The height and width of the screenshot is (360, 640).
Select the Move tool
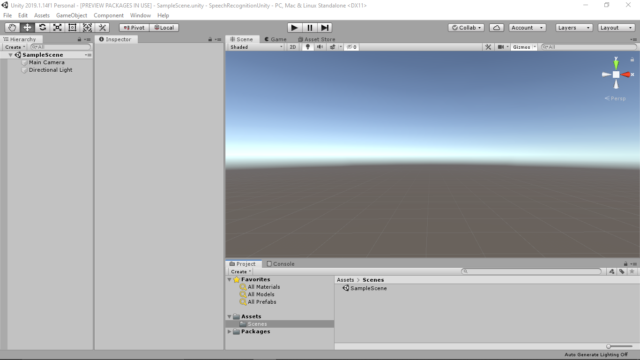pos(27,27)
